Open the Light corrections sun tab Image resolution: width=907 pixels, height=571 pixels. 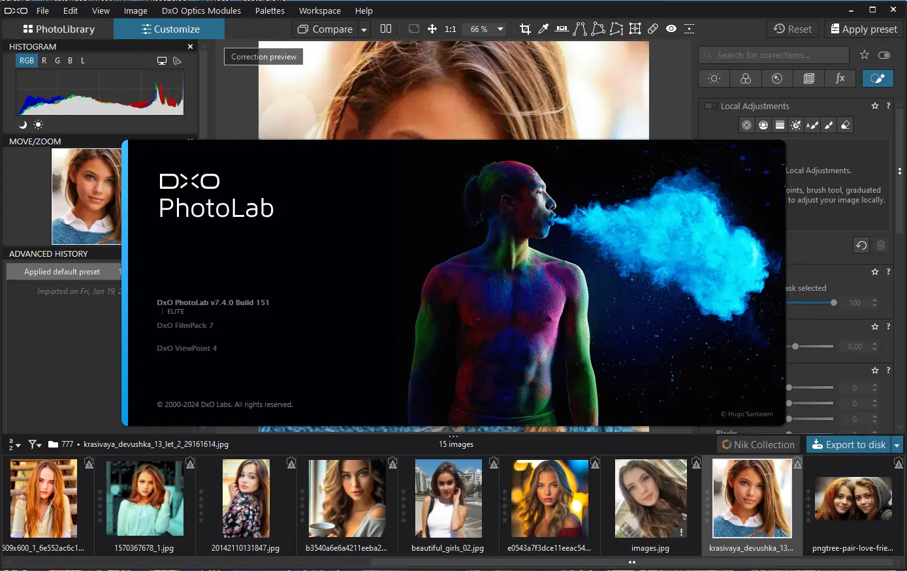714,78
